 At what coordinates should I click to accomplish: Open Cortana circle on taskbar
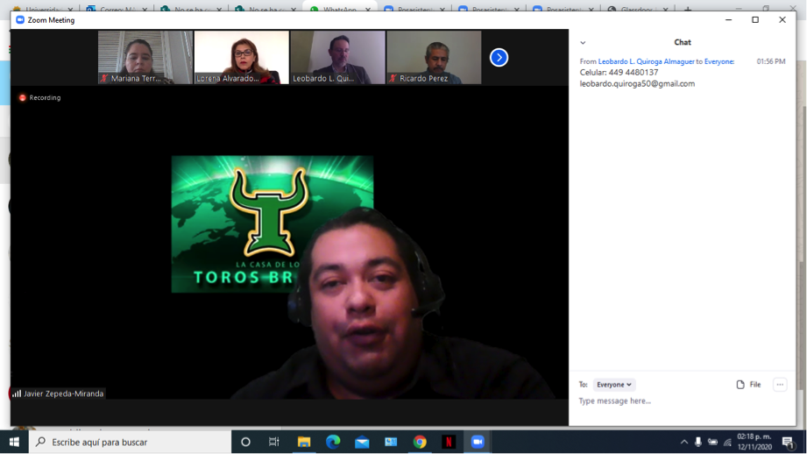(x=245, y=442)
